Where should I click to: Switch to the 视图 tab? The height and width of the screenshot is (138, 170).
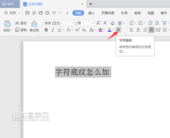[x=151, y=13]
